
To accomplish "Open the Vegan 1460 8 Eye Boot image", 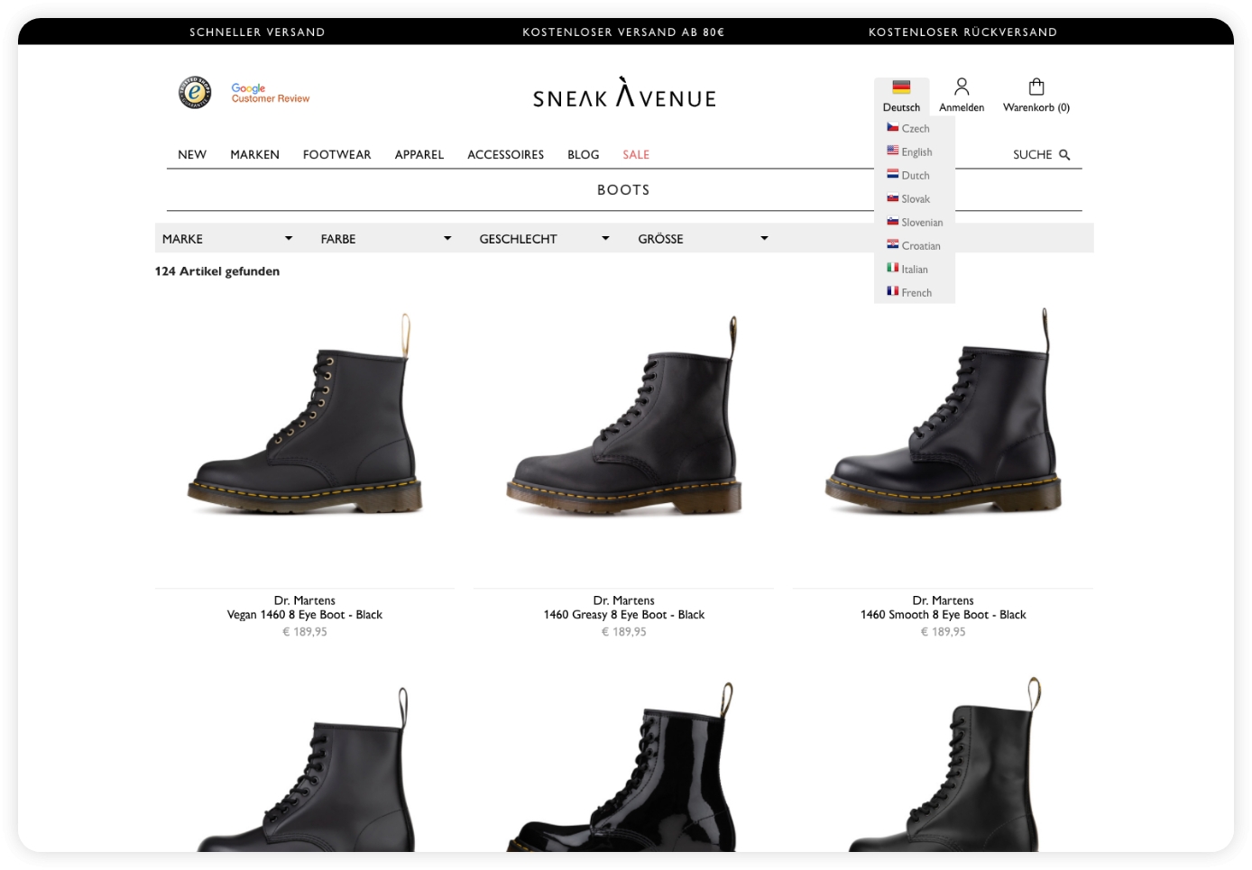I will click(305, 415).
